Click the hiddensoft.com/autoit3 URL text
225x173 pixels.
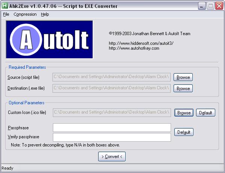[141, 43]
